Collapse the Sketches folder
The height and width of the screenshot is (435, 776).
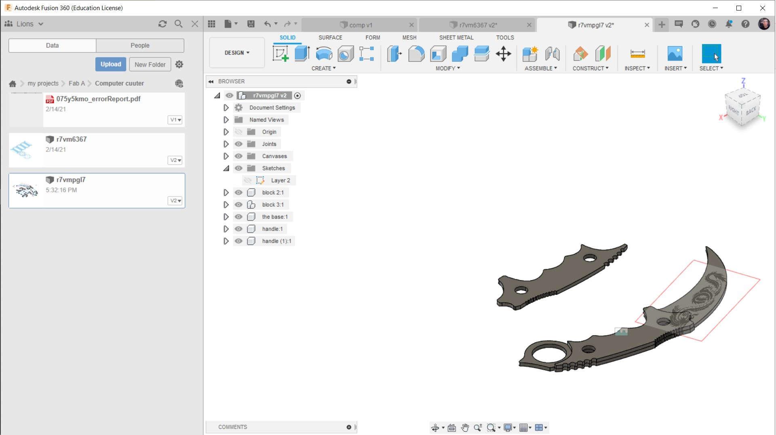[x=226, y=168]
